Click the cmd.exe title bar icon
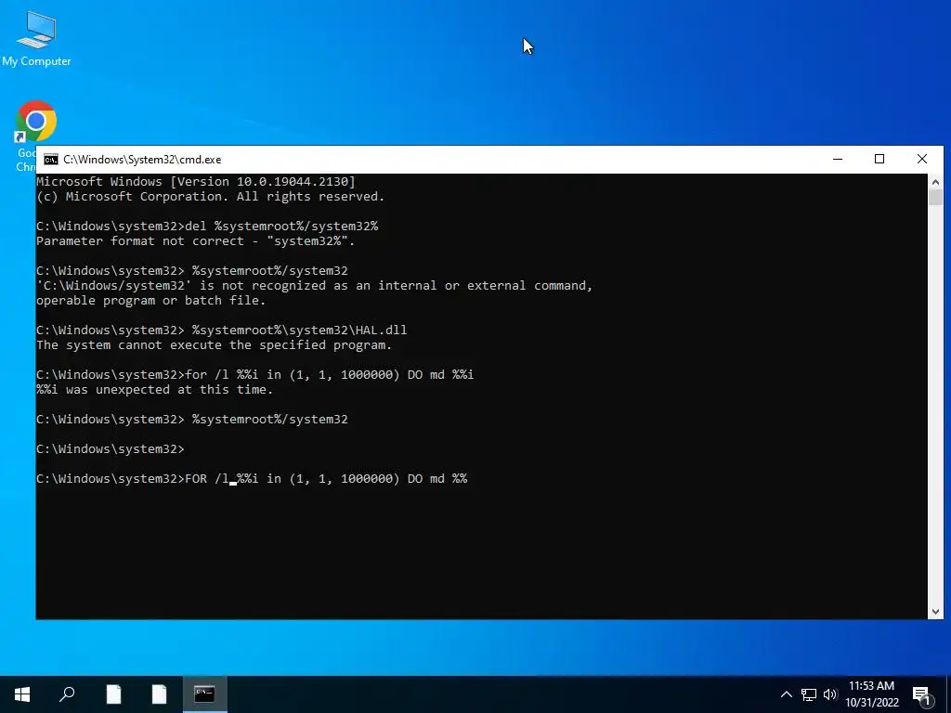 [51, 160]
